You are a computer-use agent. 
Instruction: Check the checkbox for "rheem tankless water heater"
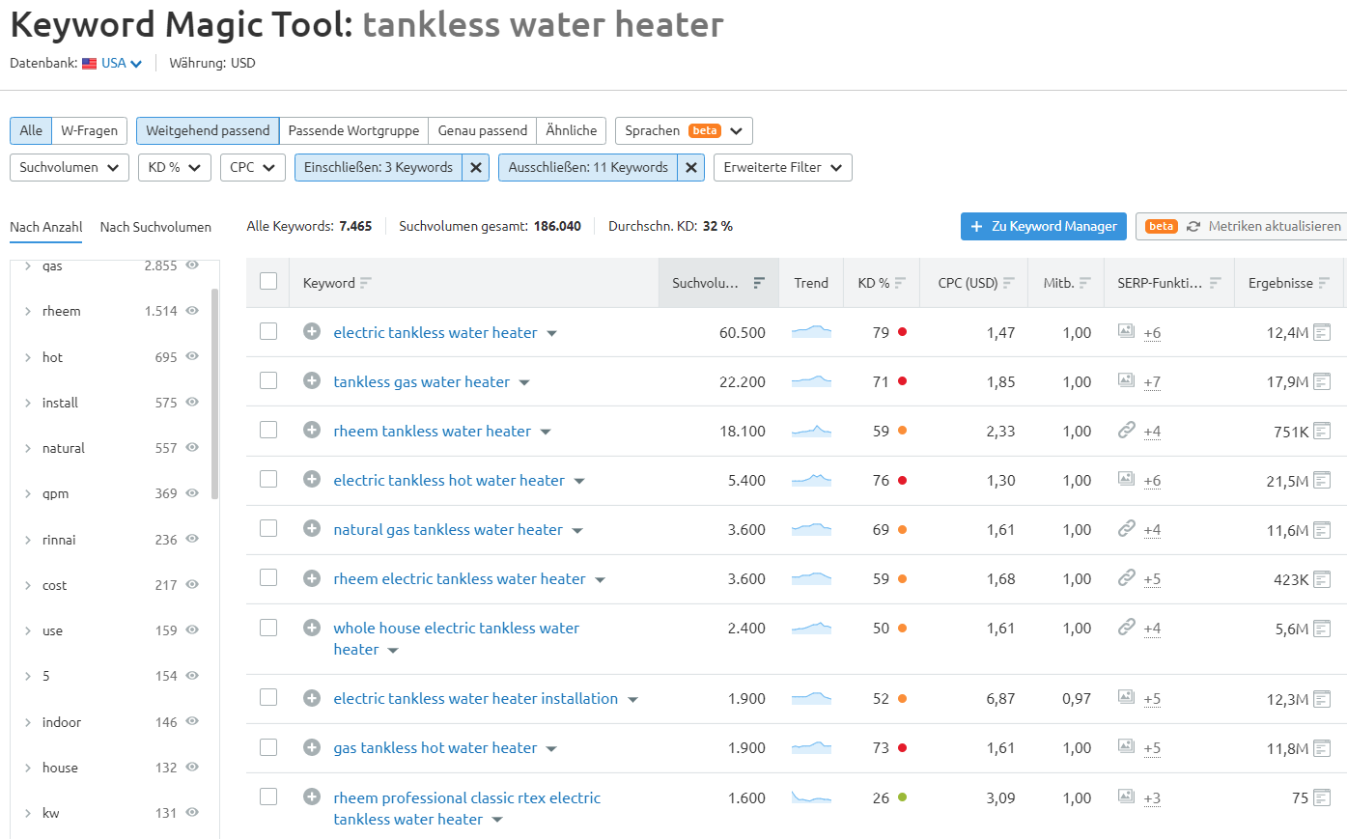click(x=267, y=430)
